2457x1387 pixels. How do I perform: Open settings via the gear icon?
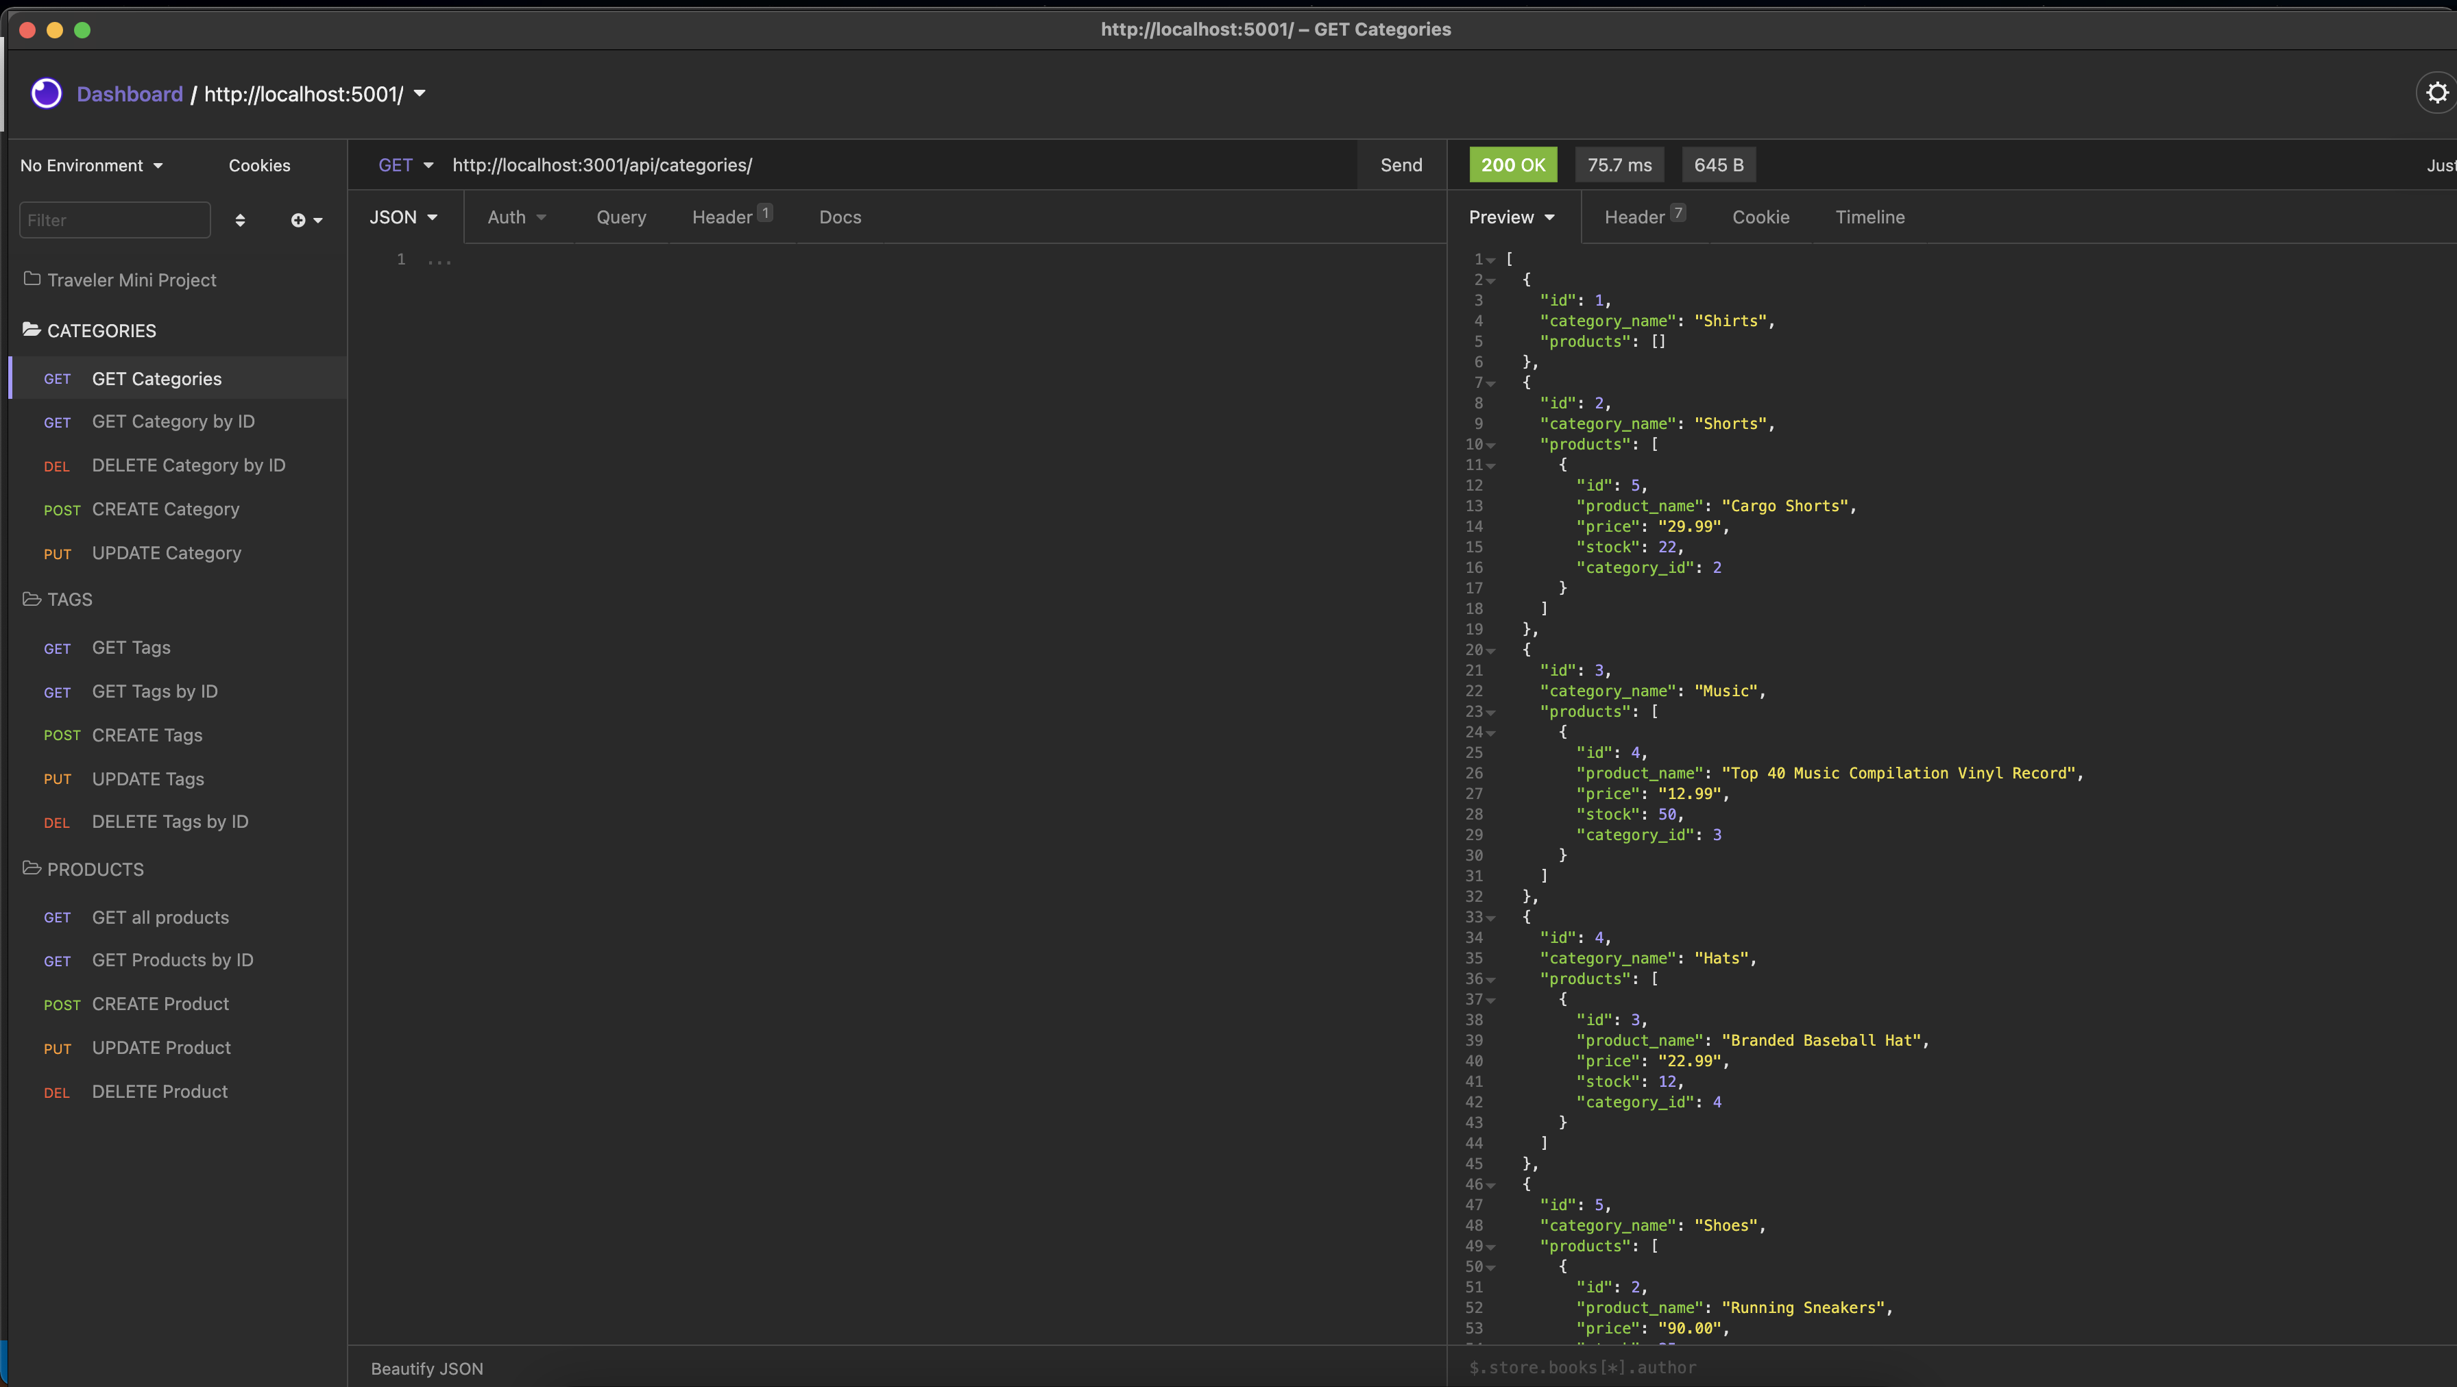coord(2437,93)
